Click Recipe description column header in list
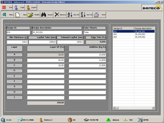Image resolution: width=164 pixels, height=123 pixels. tap(144, 28)
